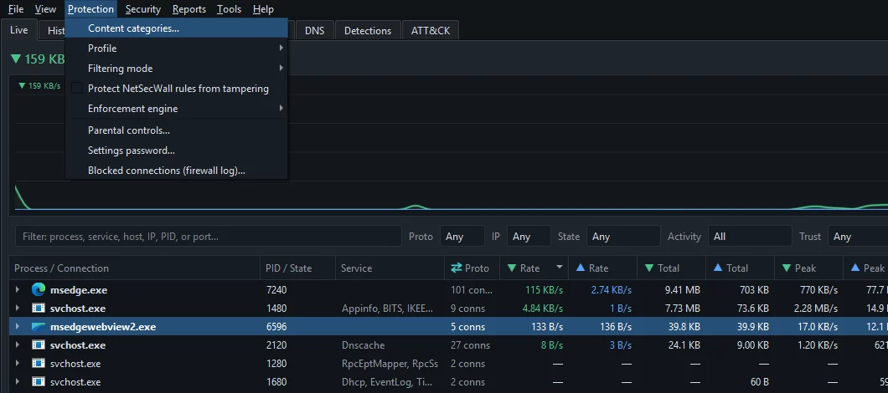Open the View menu

(x=45, y=9)
